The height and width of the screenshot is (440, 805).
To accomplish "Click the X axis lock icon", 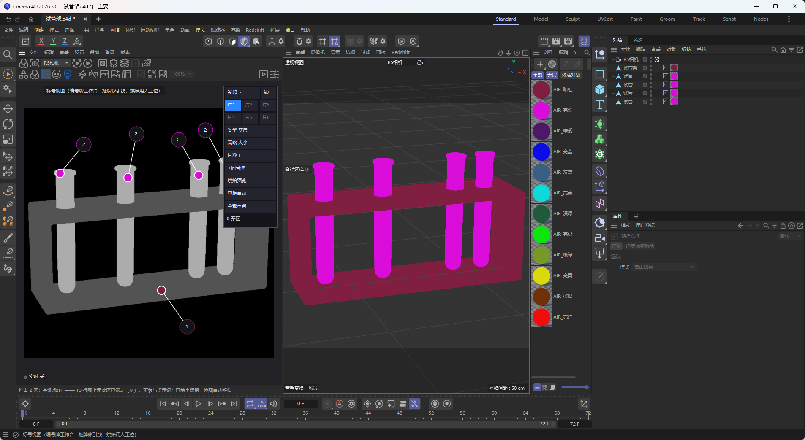I will point(41,41).
